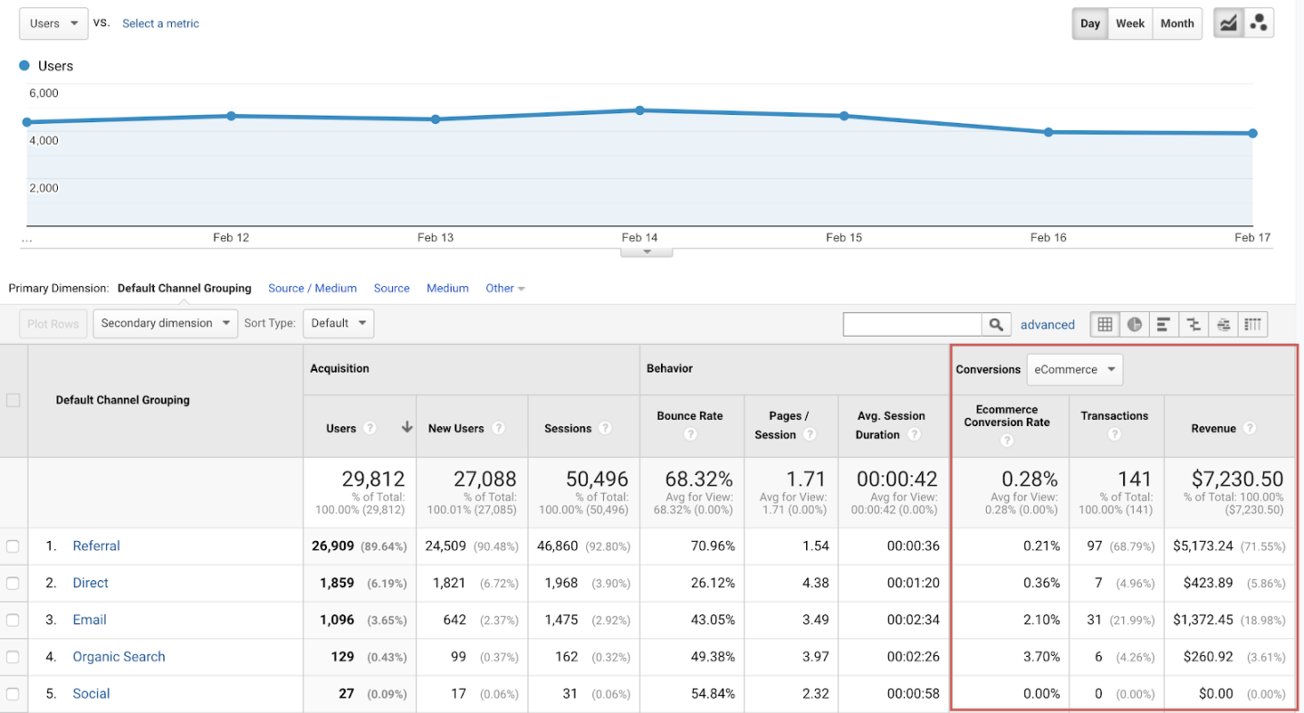Select the Source / Medium dimension

[x=312, y=288]
